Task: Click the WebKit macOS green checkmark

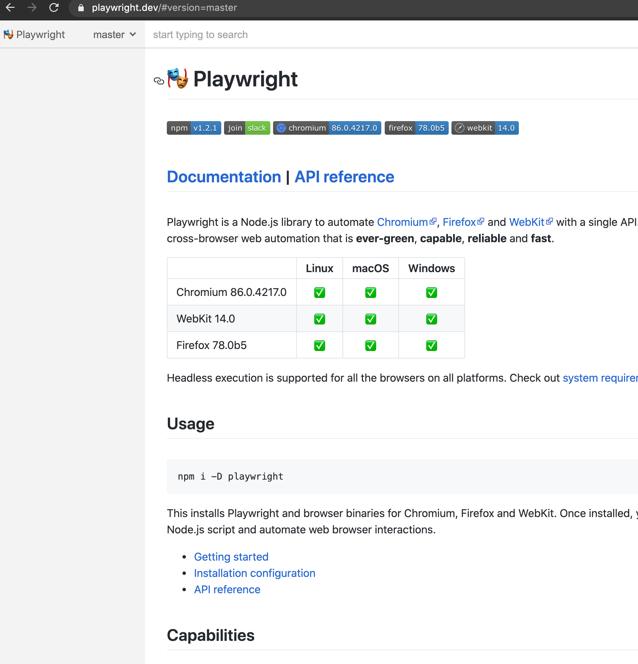Action: [370, 319]
